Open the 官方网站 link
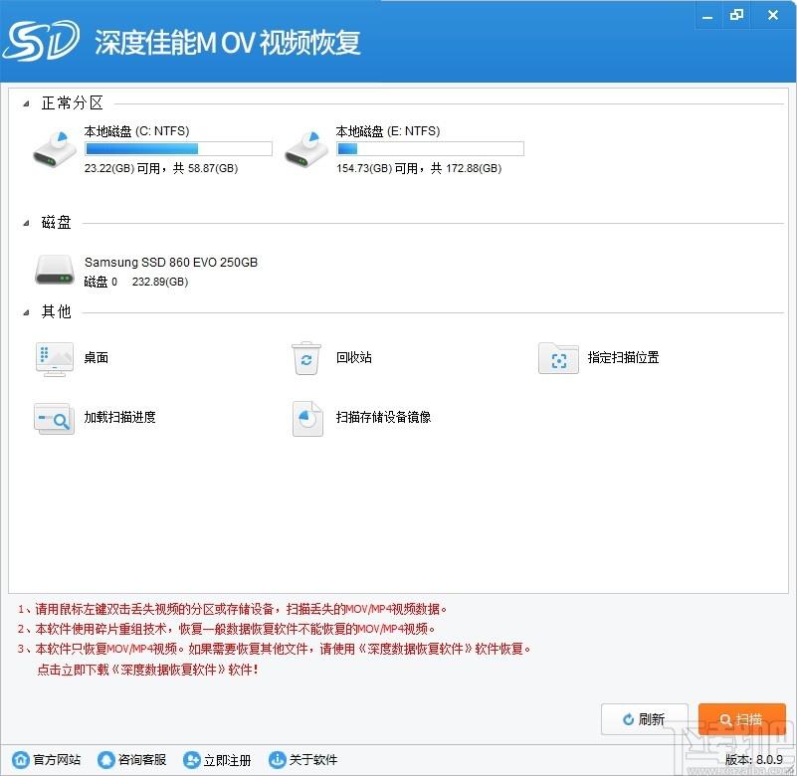The image size is (797, 776). pos(57,760)
